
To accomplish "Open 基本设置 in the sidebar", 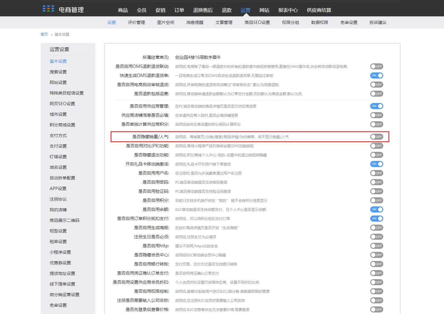I will [x=58, y=61].
